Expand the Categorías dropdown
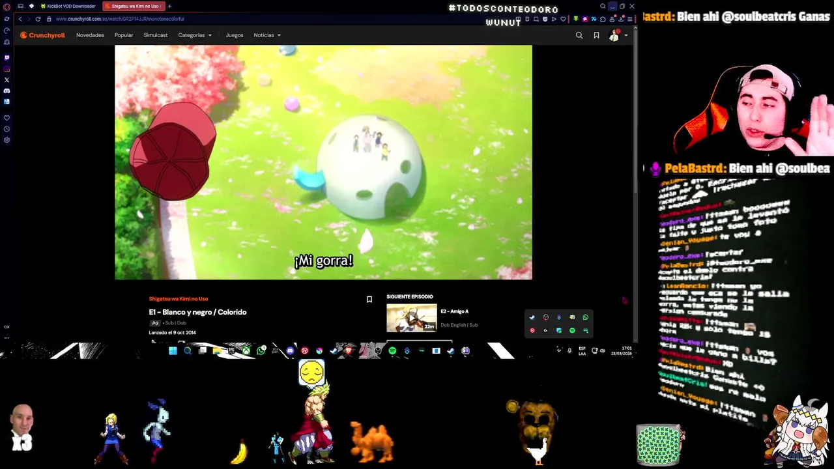Screen dimensions: 834x469 click(x=195, y=35)
